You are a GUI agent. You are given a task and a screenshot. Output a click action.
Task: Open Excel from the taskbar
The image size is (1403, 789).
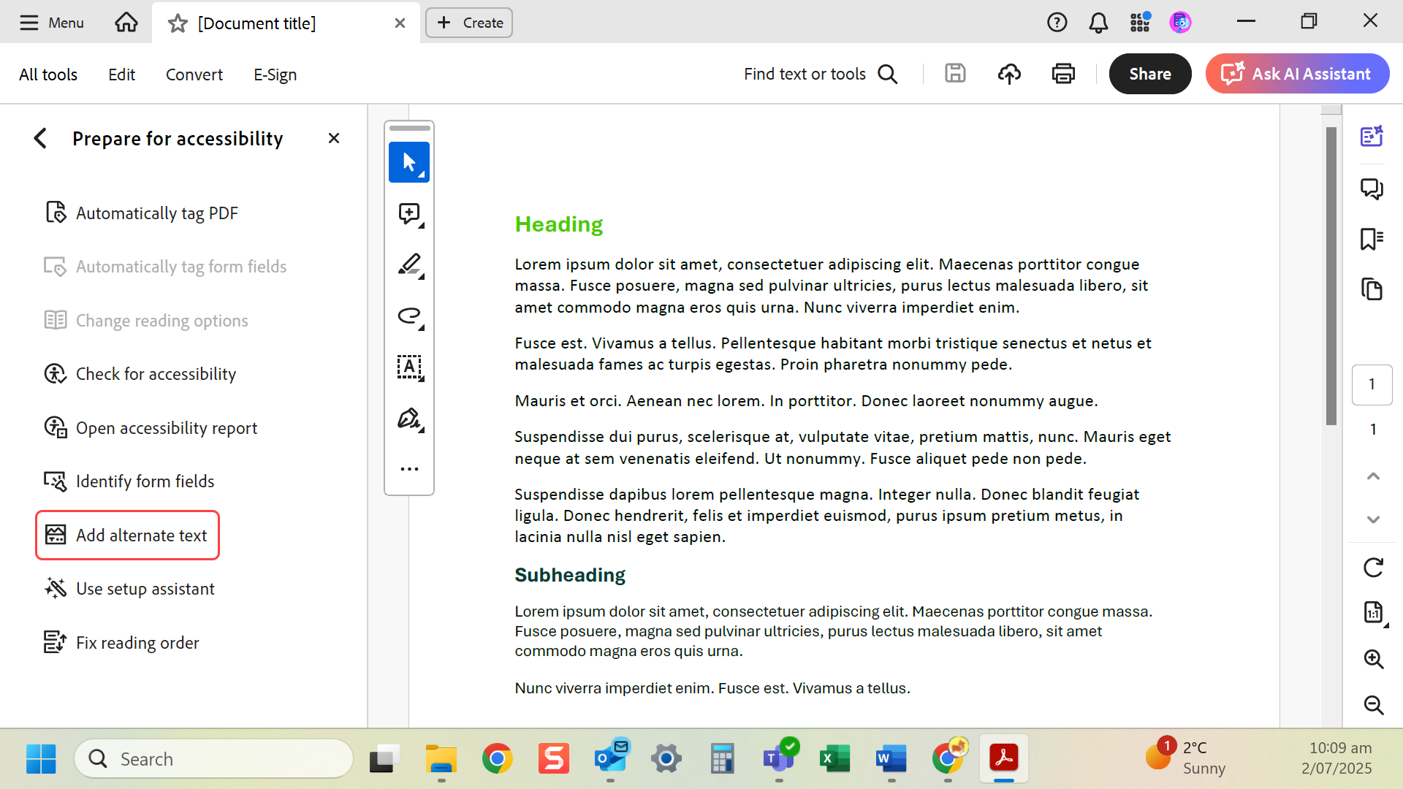click(834, 759)
